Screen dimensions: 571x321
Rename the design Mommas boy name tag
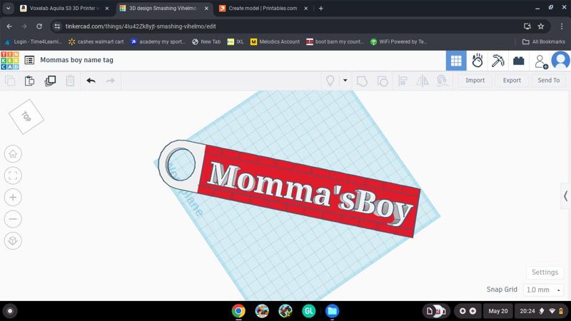tap(76, 60)
